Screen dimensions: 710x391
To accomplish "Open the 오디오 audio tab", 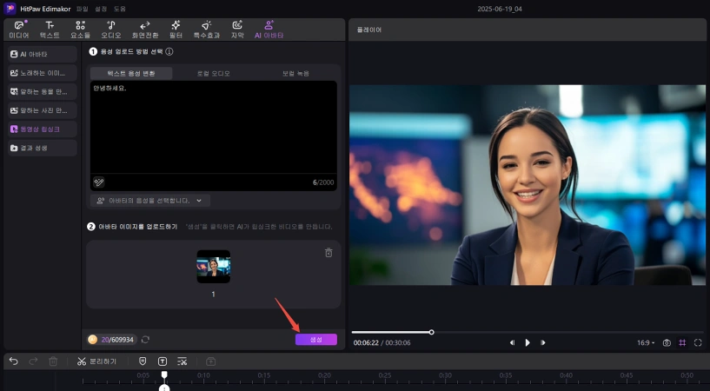I will pos(111,30).
